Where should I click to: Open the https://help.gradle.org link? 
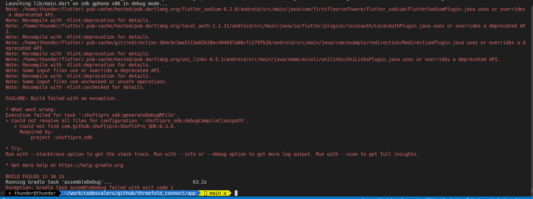[91, 165]
